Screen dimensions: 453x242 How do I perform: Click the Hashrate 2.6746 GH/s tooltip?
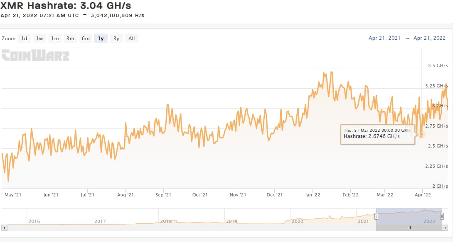click(x=377, y=133)
